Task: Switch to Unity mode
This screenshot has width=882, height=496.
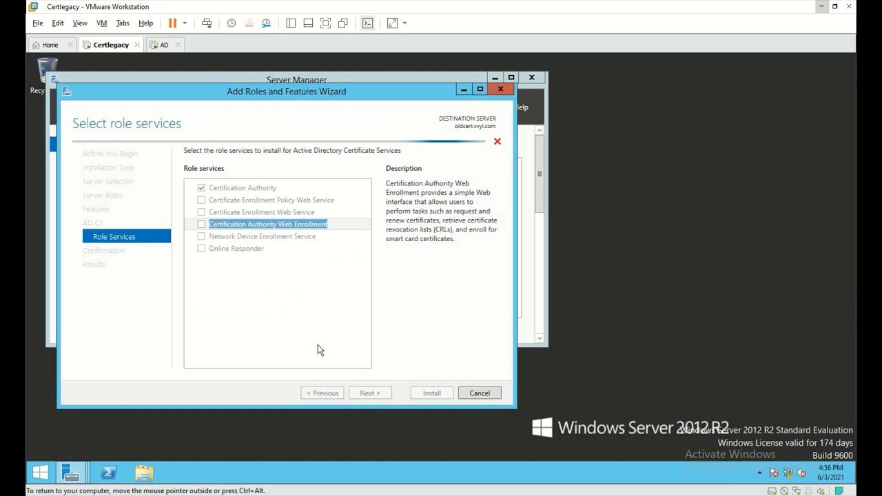Action: [343, 23]
